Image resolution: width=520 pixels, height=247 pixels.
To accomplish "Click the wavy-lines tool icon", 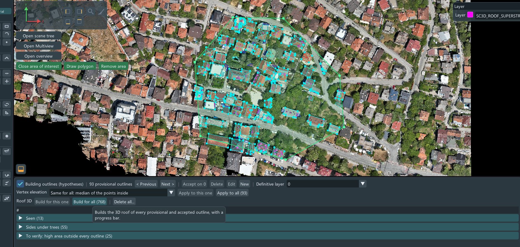I will click(x=6, y=151).
